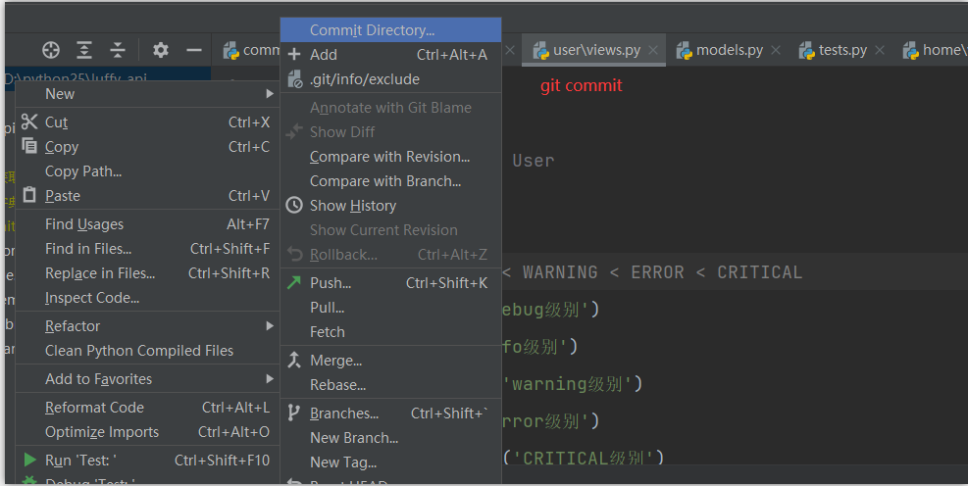Image resolution: width=968 pixels, height=486 pixels.
Task: Select Commit Directory... from the Git menu
Action: pyautogui.click(x=372, y=30)
